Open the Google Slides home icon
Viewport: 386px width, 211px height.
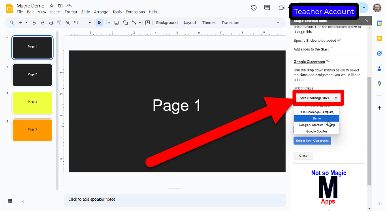pyautogui.click(x=9, y=9)
